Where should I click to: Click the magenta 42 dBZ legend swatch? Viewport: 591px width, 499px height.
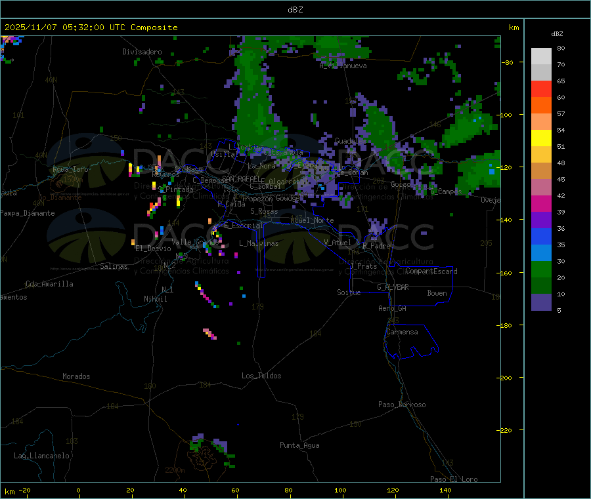(x=541, y=203)
